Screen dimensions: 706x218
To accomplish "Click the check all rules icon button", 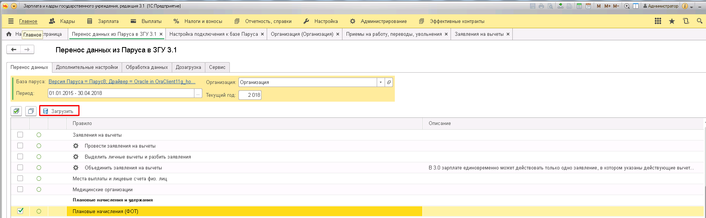I will click(16, 111).
